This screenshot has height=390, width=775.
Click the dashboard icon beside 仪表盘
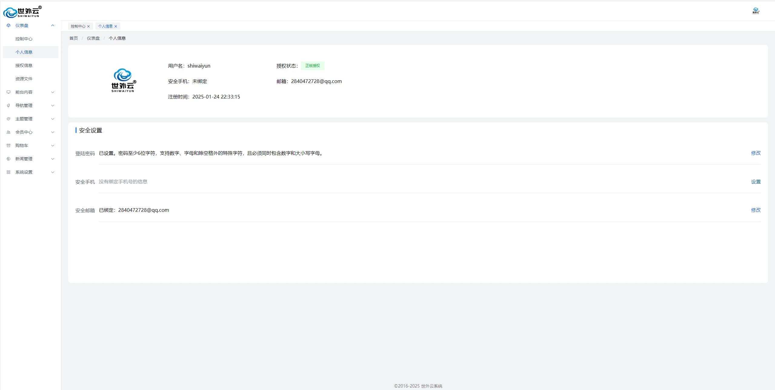pos(8,25)
